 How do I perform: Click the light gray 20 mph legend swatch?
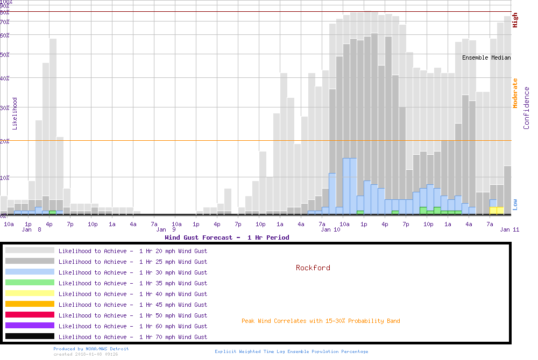pyautogui.click(x=30, y=250)
